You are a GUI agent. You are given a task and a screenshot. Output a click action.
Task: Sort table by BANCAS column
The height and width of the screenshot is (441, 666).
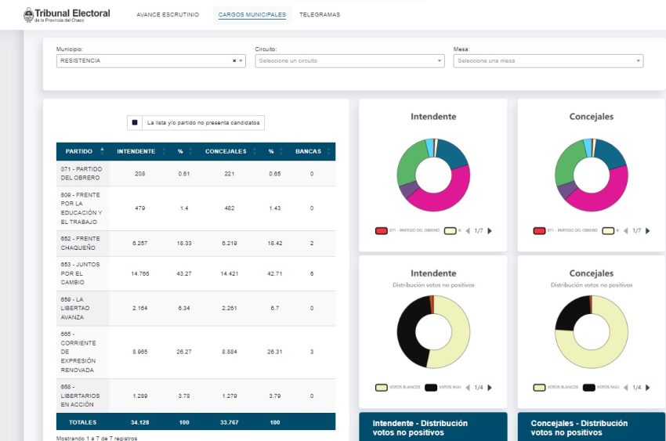pos(307,151)
